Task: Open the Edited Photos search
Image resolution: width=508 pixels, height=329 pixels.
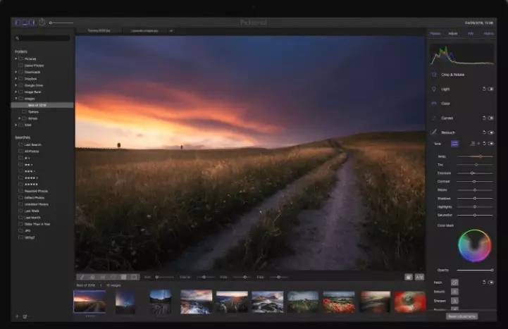Action: click(x=35, y=197)
